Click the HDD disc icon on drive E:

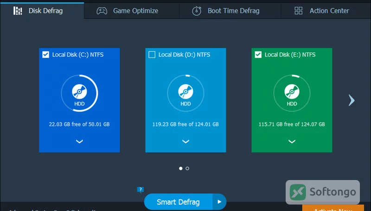coord(292,92)
